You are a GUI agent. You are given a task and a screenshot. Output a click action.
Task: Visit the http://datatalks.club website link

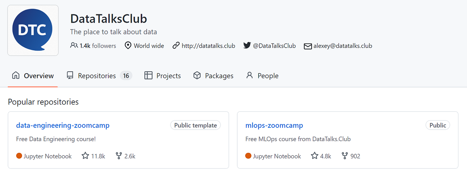click(208, 46)
